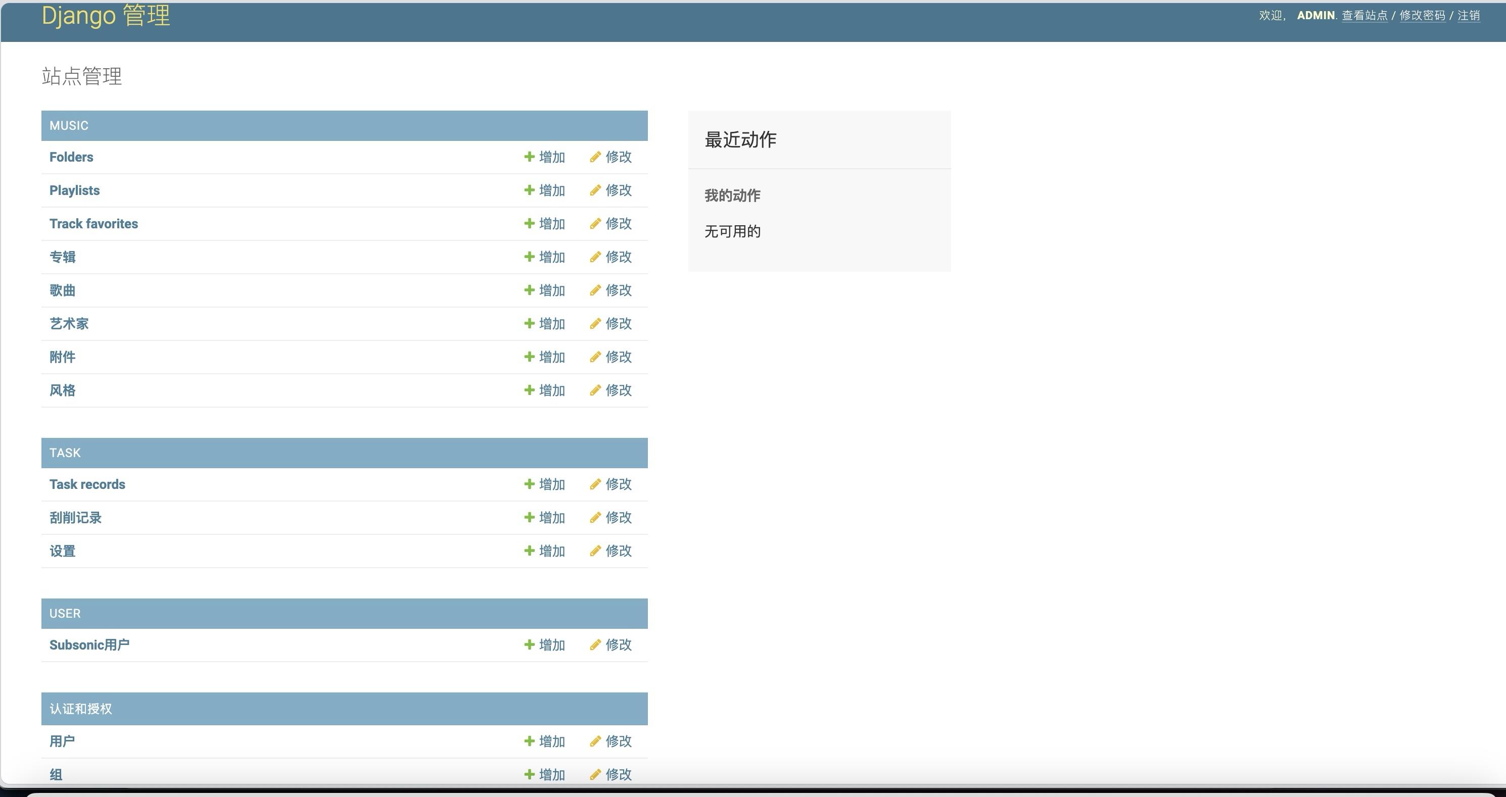This screenshot has height=797, width=1506.
Task: Click the pencil icon for Track favorites
Action: pos(595,223)
